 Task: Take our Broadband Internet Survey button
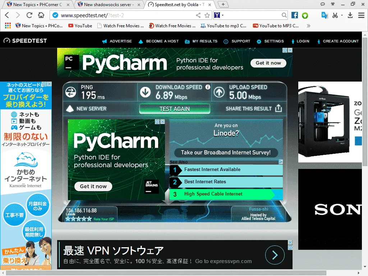click(226, 152)
